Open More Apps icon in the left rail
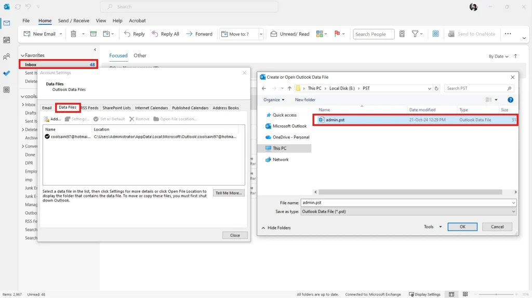This screenshot has height=298, width=532. pos(6,90)
